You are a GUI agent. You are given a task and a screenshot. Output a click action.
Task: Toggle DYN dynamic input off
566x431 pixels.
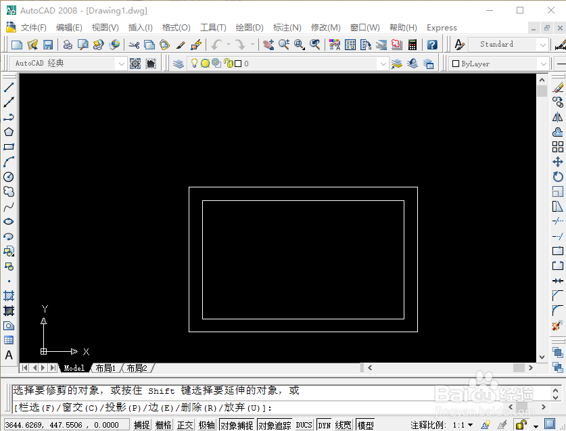click(x=323, y=424)
